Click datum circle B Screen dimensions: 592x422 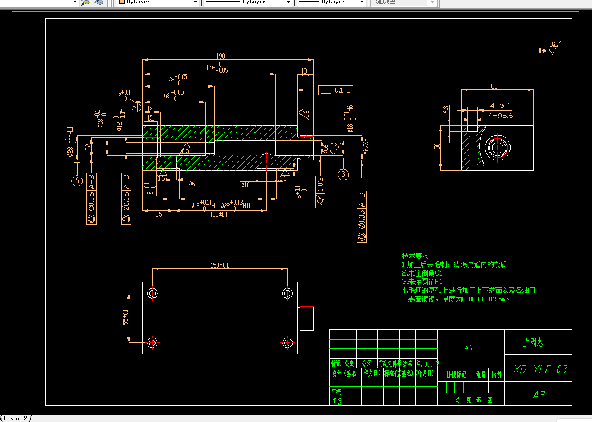point(343,174)
